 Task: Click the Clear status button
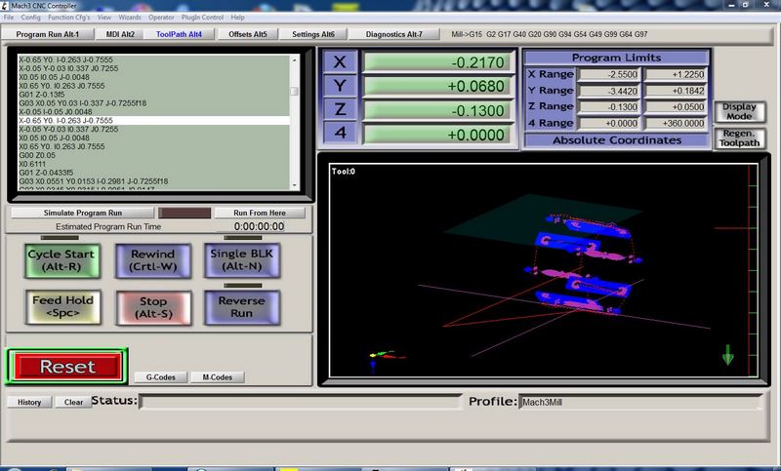[x=73, y=402]
